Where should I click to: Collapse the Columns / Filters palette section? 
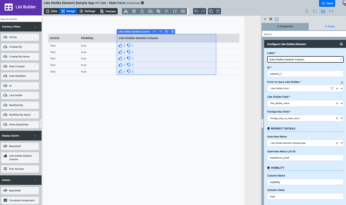[x=35, y=27]
